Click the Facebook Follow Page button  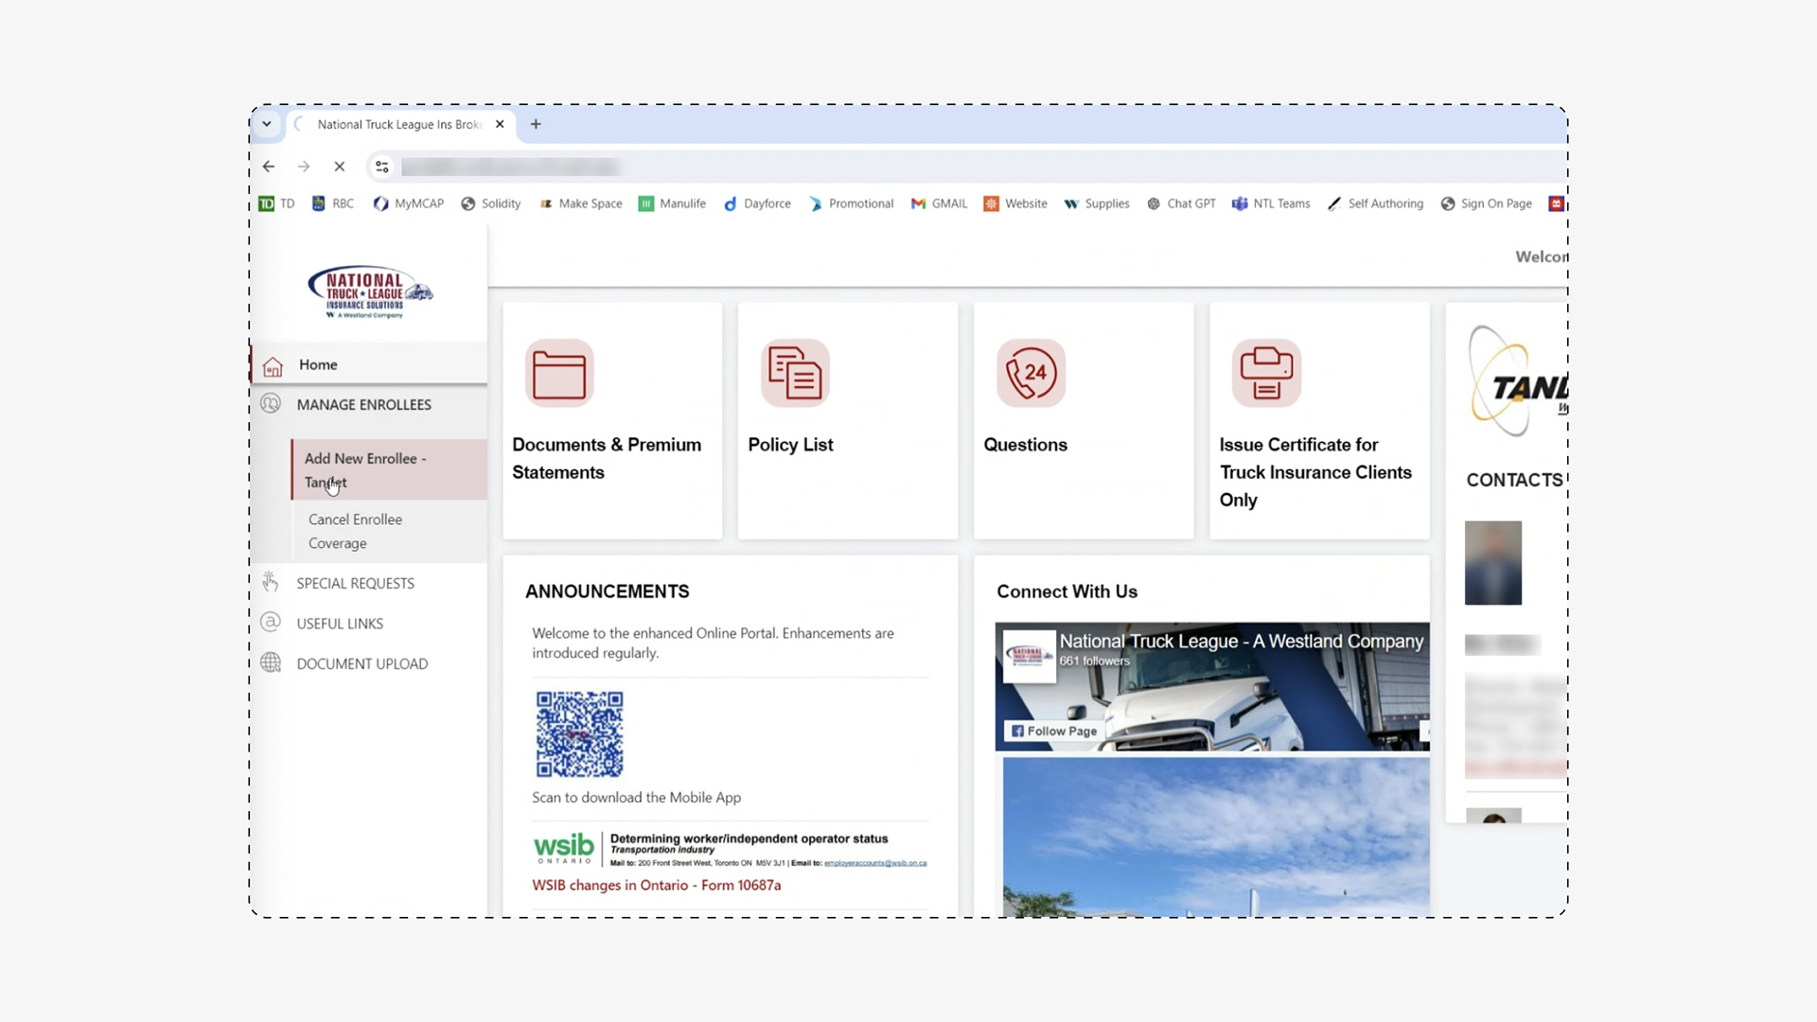1053,731
